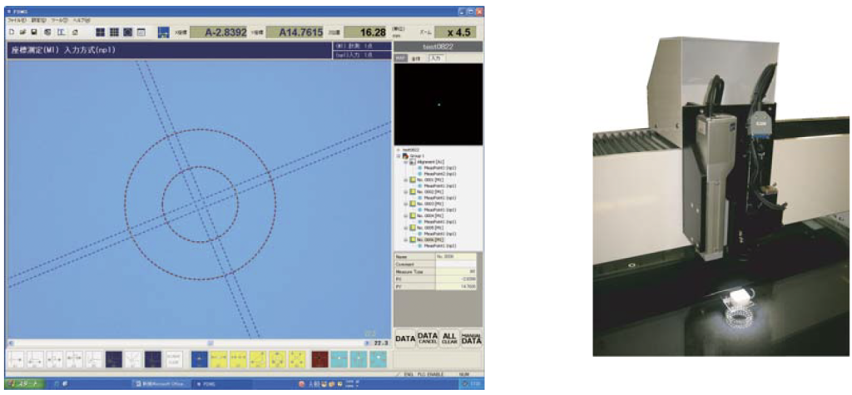Select the first white line-measure icon at bottom left
The image size is (852, 395).
click(16, 359)
